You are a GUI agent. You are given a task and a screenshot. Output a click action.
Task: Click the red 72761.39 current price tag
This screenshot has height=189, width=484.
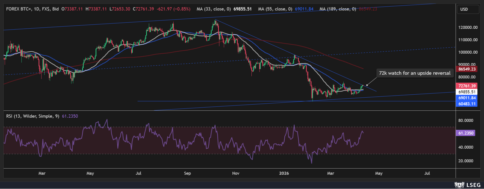(x=467, y=86)
